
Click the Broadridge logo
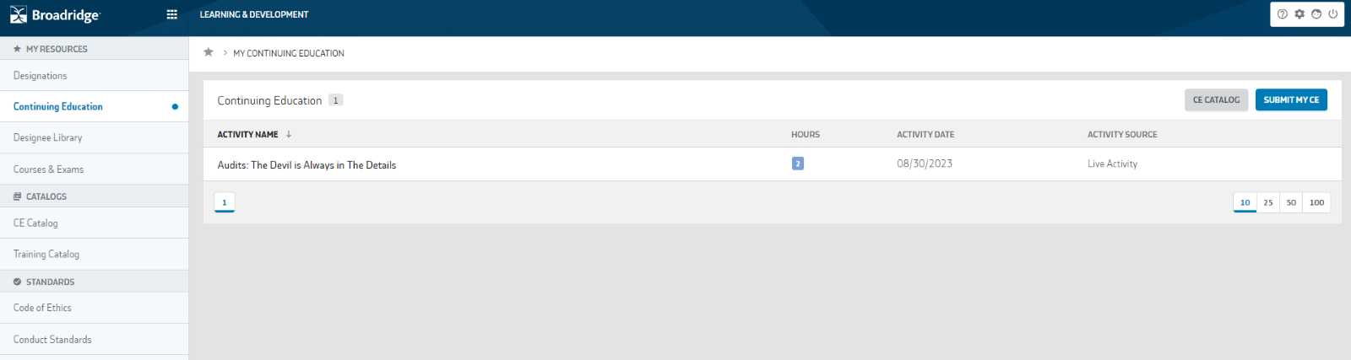(x=55, y=15)
